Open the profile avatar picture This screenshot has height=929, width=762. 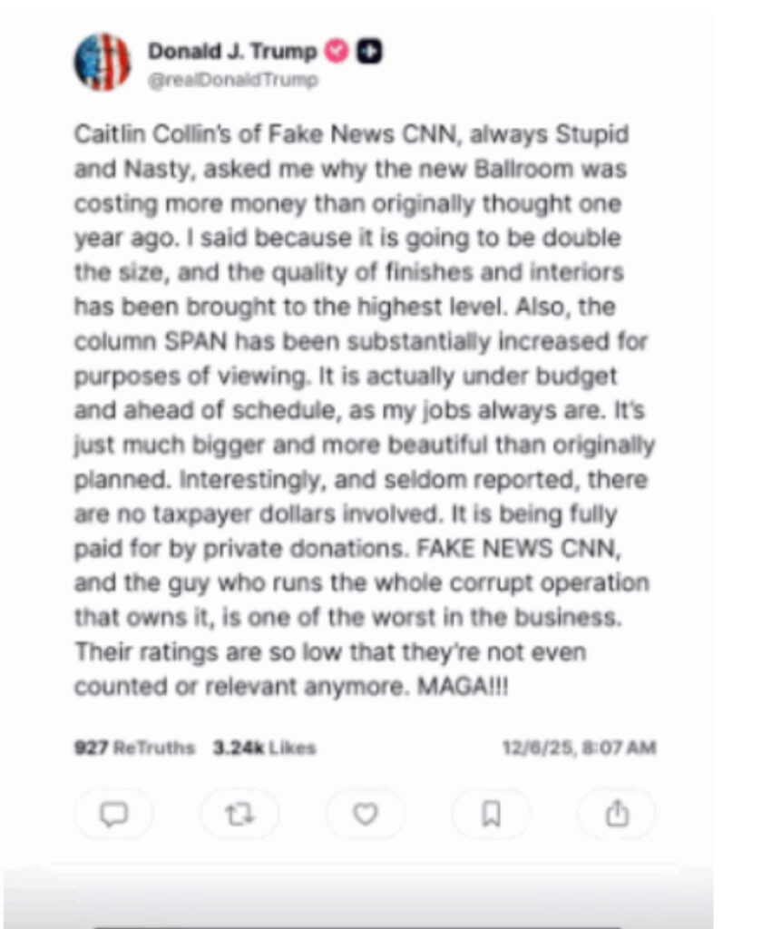pos(102,62)
